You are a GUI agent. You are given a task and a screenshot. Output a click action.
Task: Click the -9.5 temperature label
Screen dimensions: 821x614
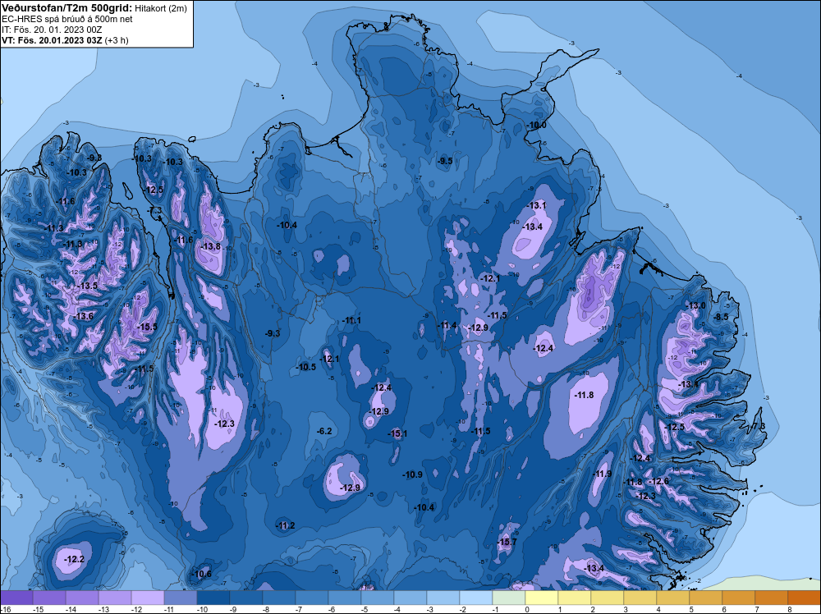click(x=444, y=161)
